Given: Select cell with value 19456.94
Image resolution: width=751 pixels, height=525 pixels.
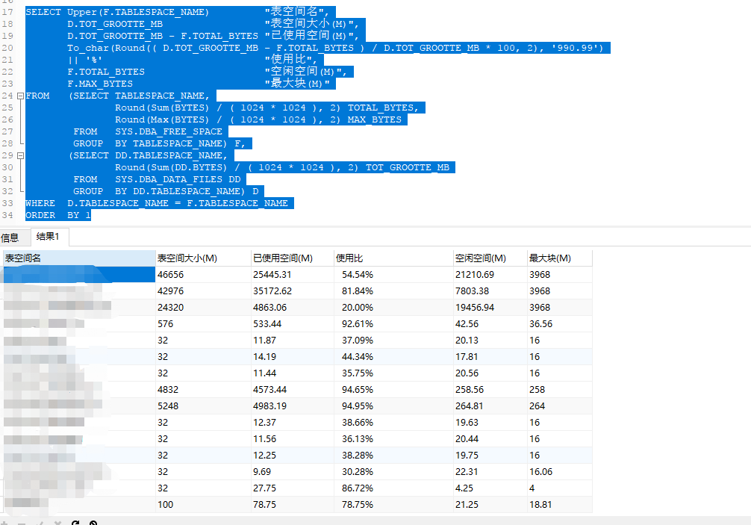Looking at the screenshot, I should click(x=490, y=307).
